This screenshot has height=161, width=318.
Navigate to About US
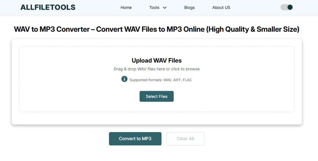click(x=221, y=7)
